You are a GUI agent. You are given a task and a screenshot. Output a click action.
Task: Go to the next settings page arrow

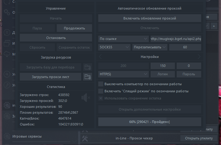tap(199, 57)
